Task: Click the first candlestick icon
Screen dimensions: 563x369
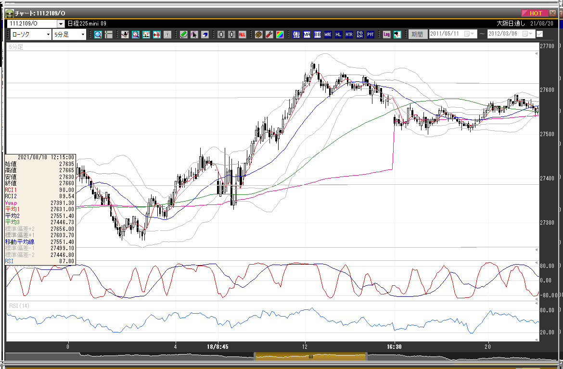Action: pos(221,35)
